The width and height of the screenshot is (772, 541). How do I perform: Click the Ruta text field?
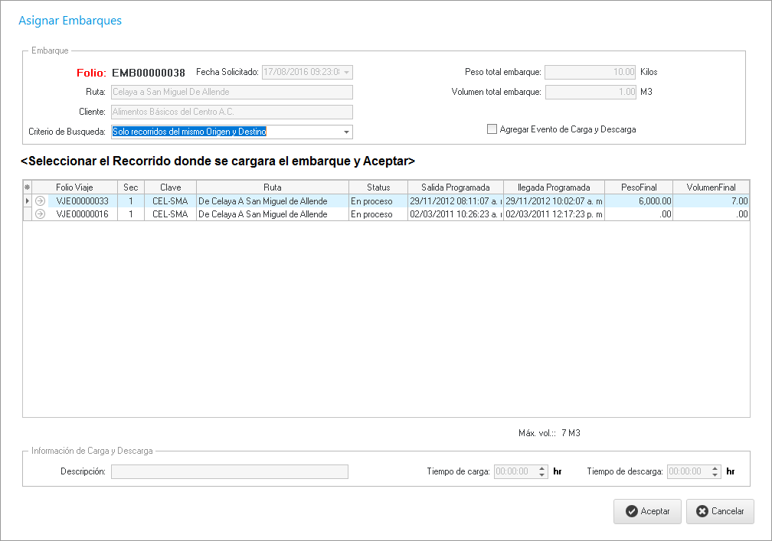click(231, 93)
